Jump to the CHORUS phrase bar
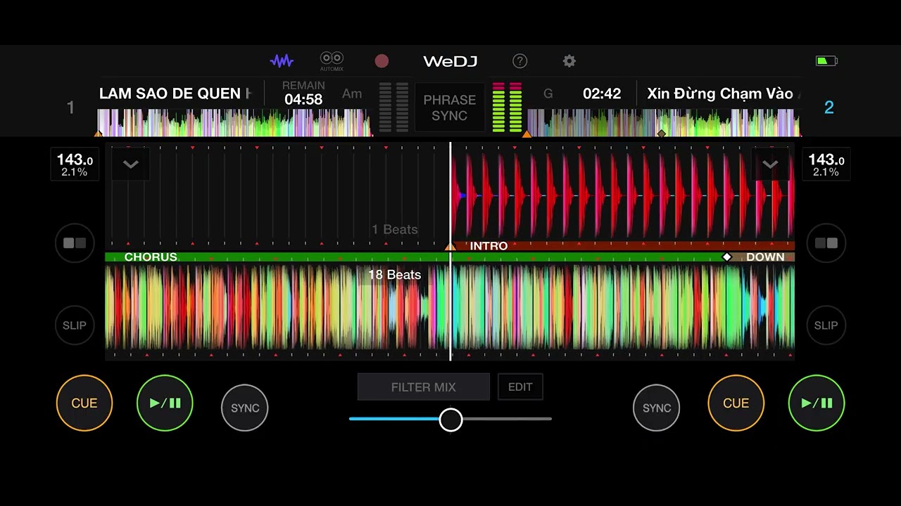 coord(415,257)
